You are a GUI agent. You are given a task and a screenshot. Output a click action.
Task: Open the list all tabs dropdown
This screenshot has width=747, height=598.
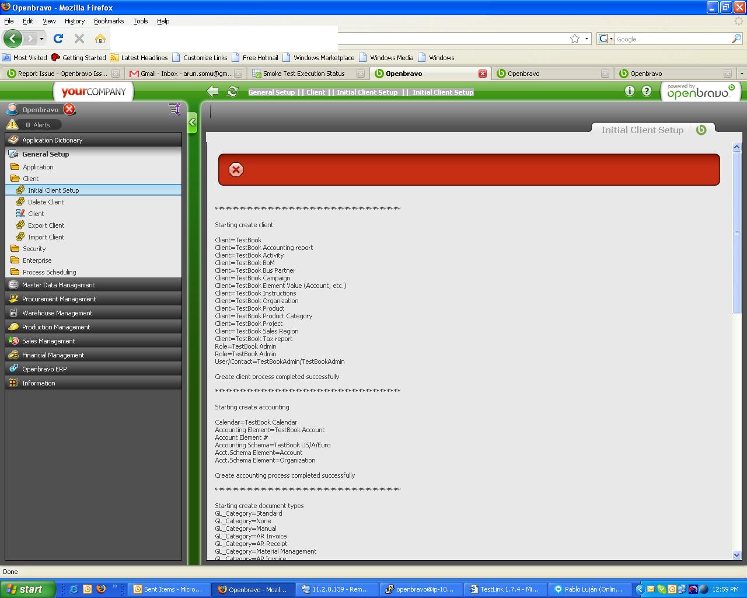742,74
